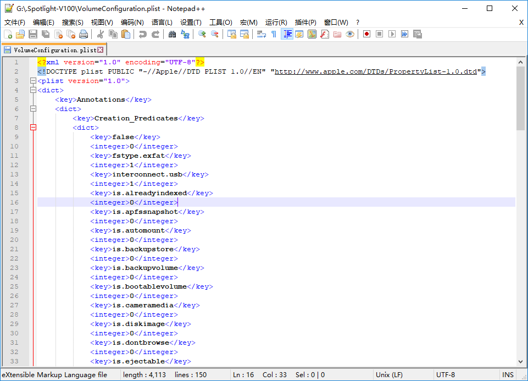Image resolution: width=528 pixels, height=381 pixels.
Task: Undo the last edit via toolbar arrow
Action: pyautogui.click(x=143, y=34)
